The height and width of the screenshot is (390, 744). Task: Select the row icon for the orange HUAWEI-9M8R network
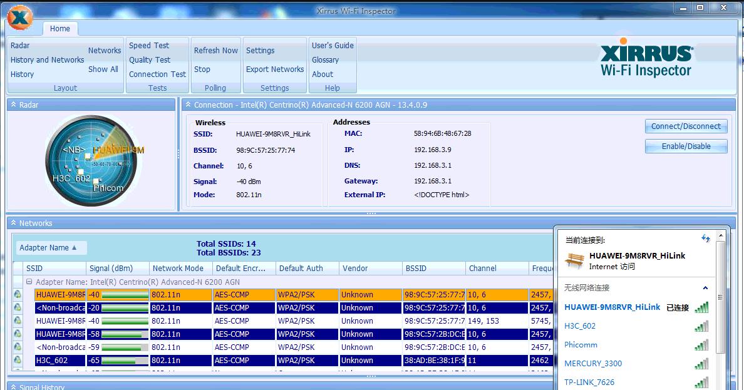(x=18, y=295)
